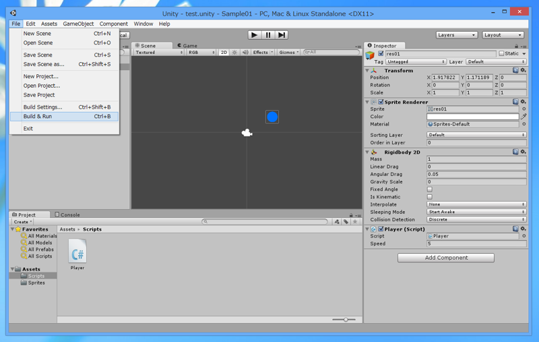Collapse the Rigidbody 2D component
This screenshot has height=342, width=539.
click(x=367, y=152)
